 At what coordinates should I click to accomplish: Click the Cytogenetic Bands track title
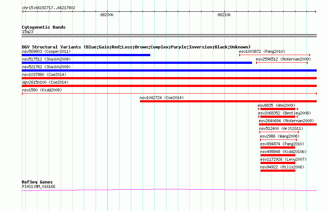tap(44, 27)
